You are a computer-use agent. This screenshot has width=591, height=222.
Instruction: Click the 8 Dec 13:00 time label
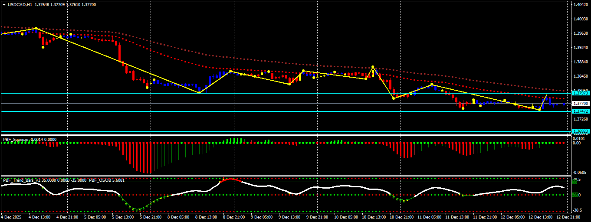[206, 216]
